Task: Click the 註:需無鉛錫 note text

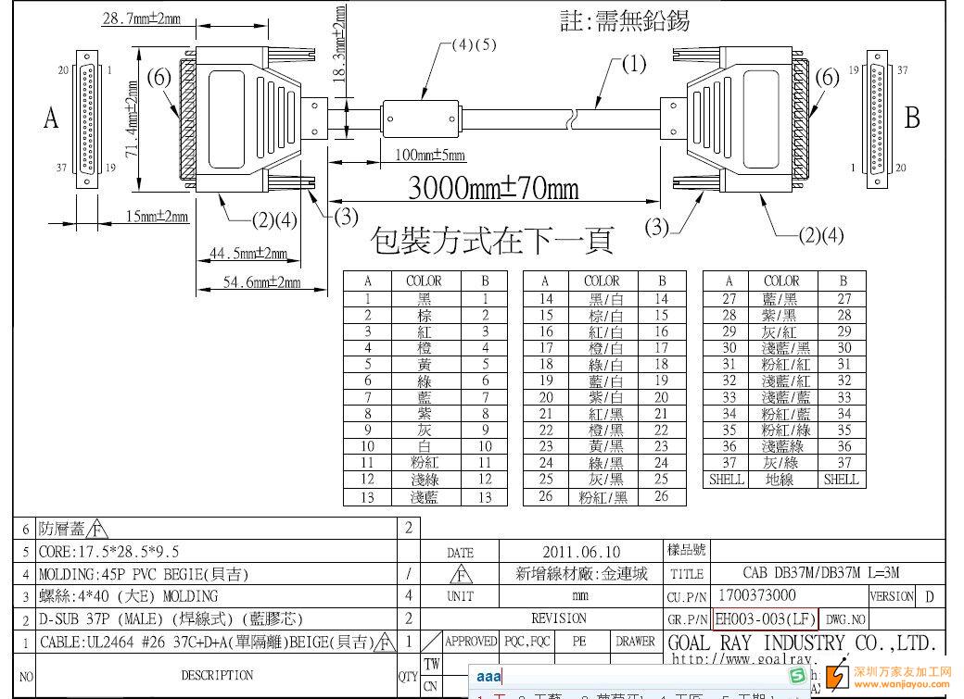Action: pos(625,20)
